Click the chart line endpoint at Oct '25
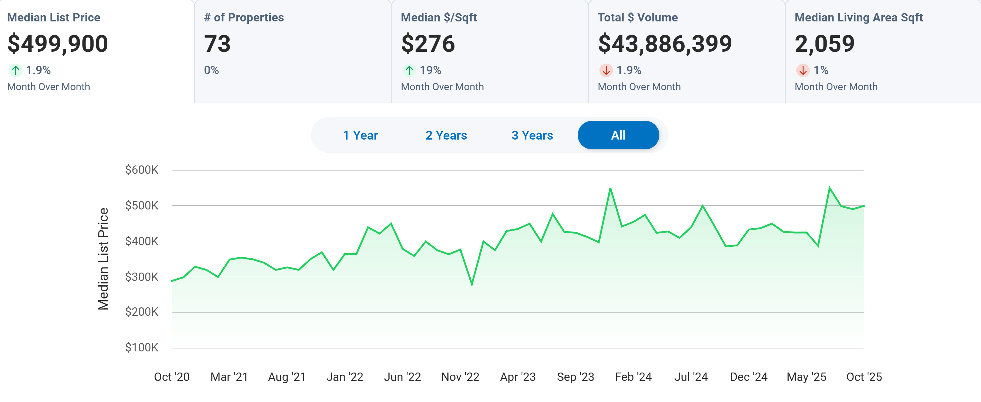This screenshot has width=981, height=402. (x=864, y=206)
